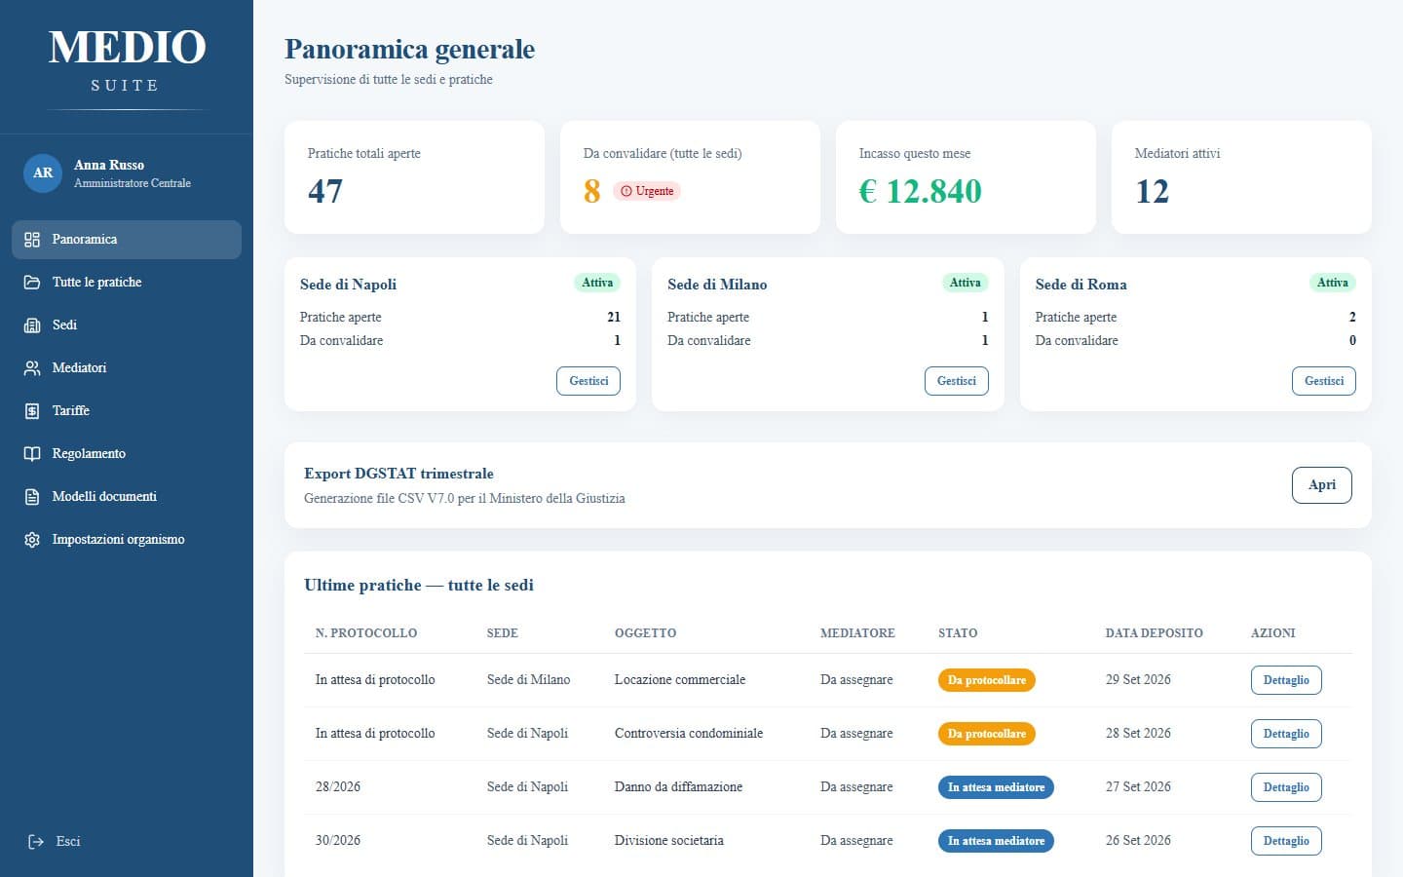
Task: Click the STATO column header
Action: [958, 633]
